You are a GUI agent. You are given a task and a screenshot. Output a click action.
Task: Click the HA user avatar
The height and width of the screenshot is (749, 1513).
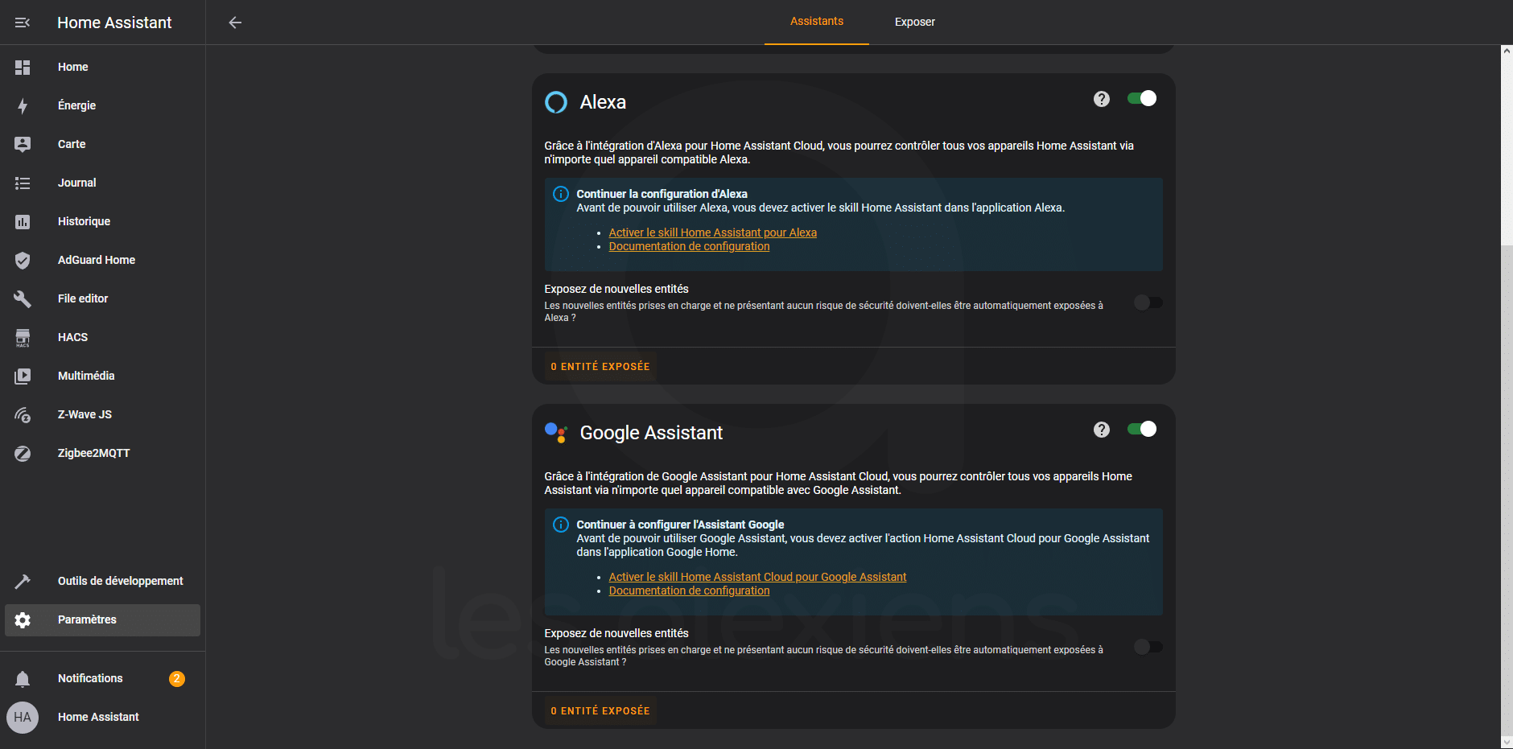(23, 718)
